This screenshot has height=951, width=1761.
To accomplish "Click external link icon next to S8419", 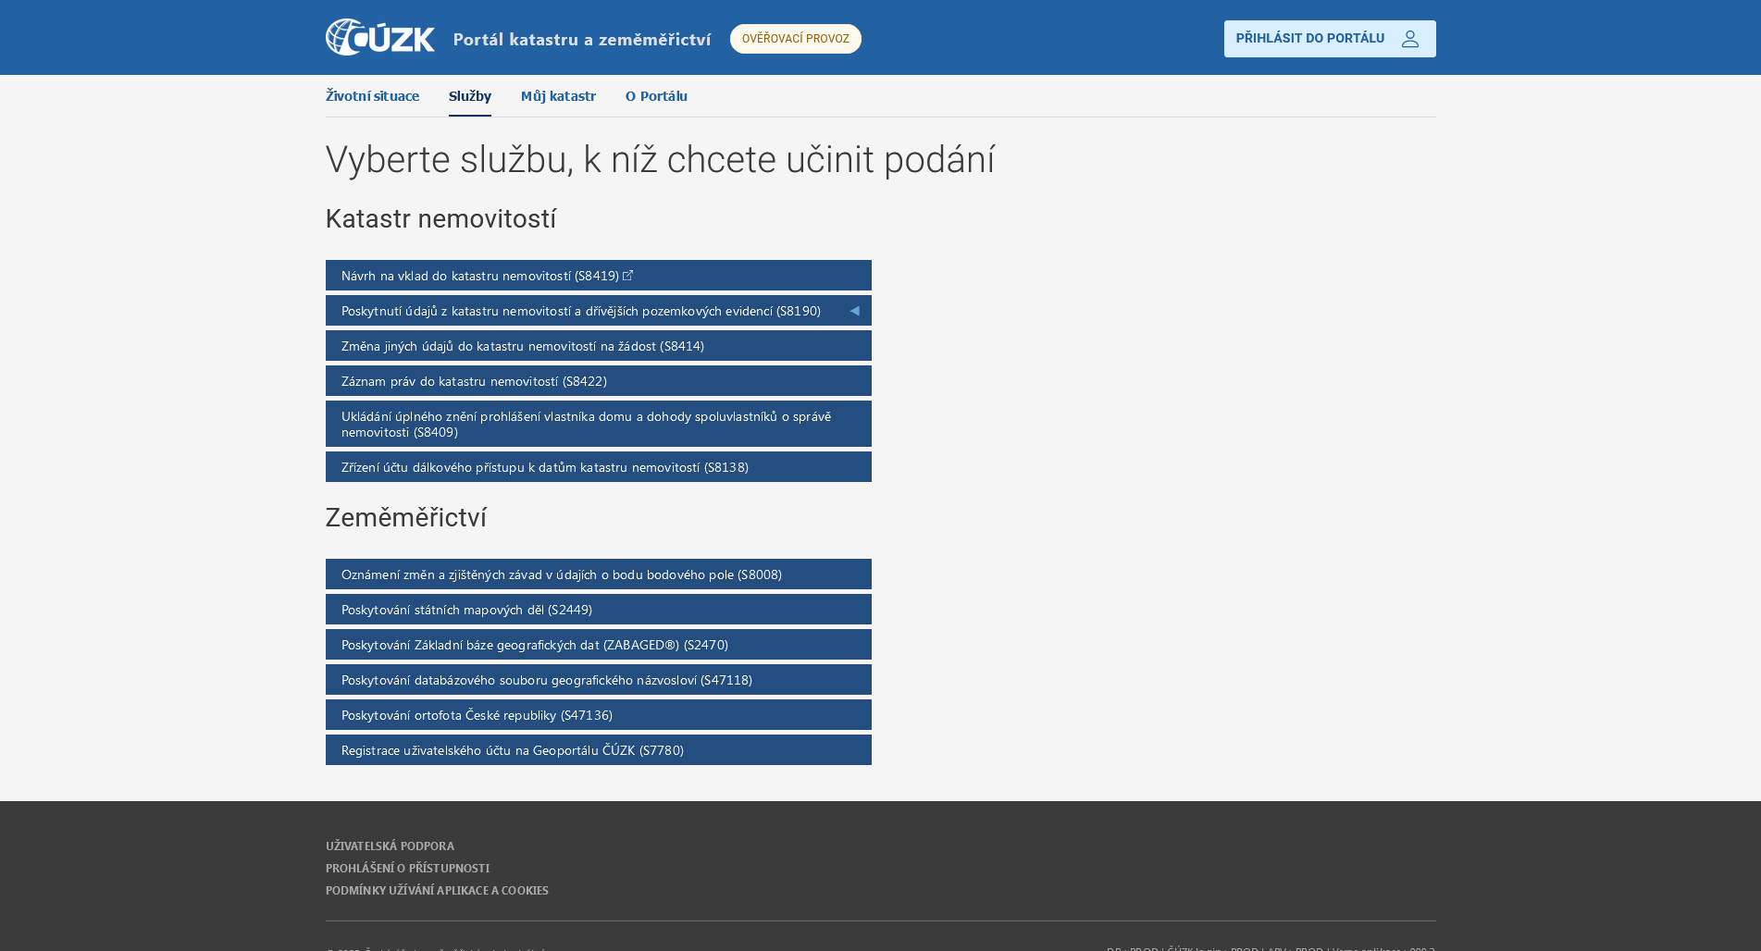I will point(628,275).
